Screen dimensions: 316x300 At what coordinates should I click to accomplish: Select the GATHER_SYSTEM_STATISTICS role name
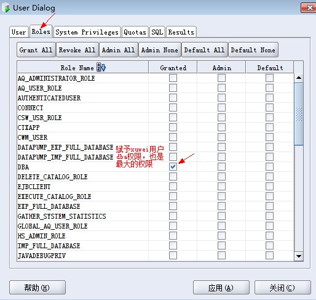tap(61, 216)
